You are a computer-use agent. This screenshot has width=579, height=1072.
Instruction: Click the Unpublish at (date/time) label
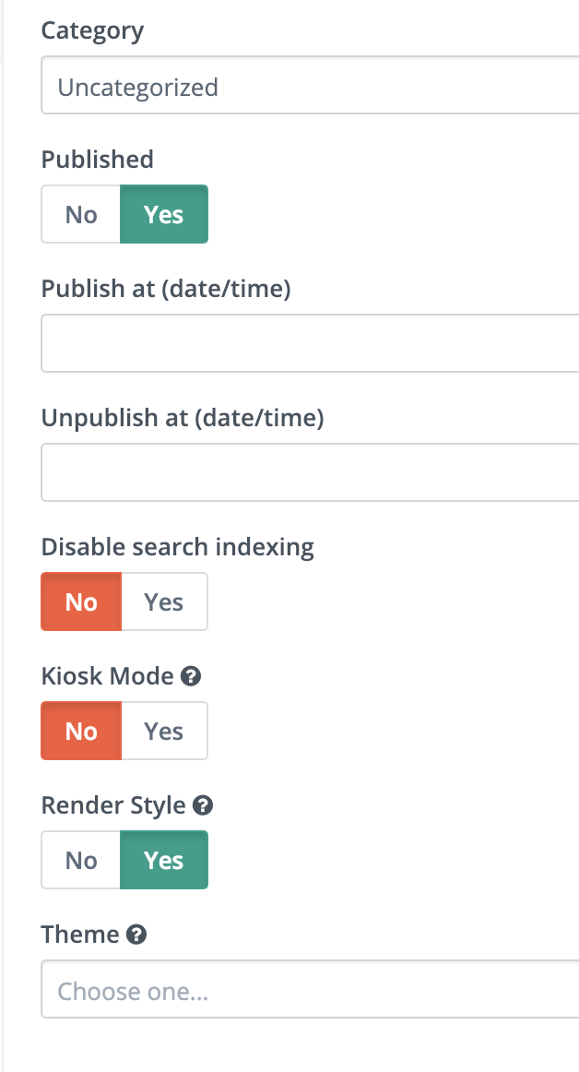click(183, 418)
